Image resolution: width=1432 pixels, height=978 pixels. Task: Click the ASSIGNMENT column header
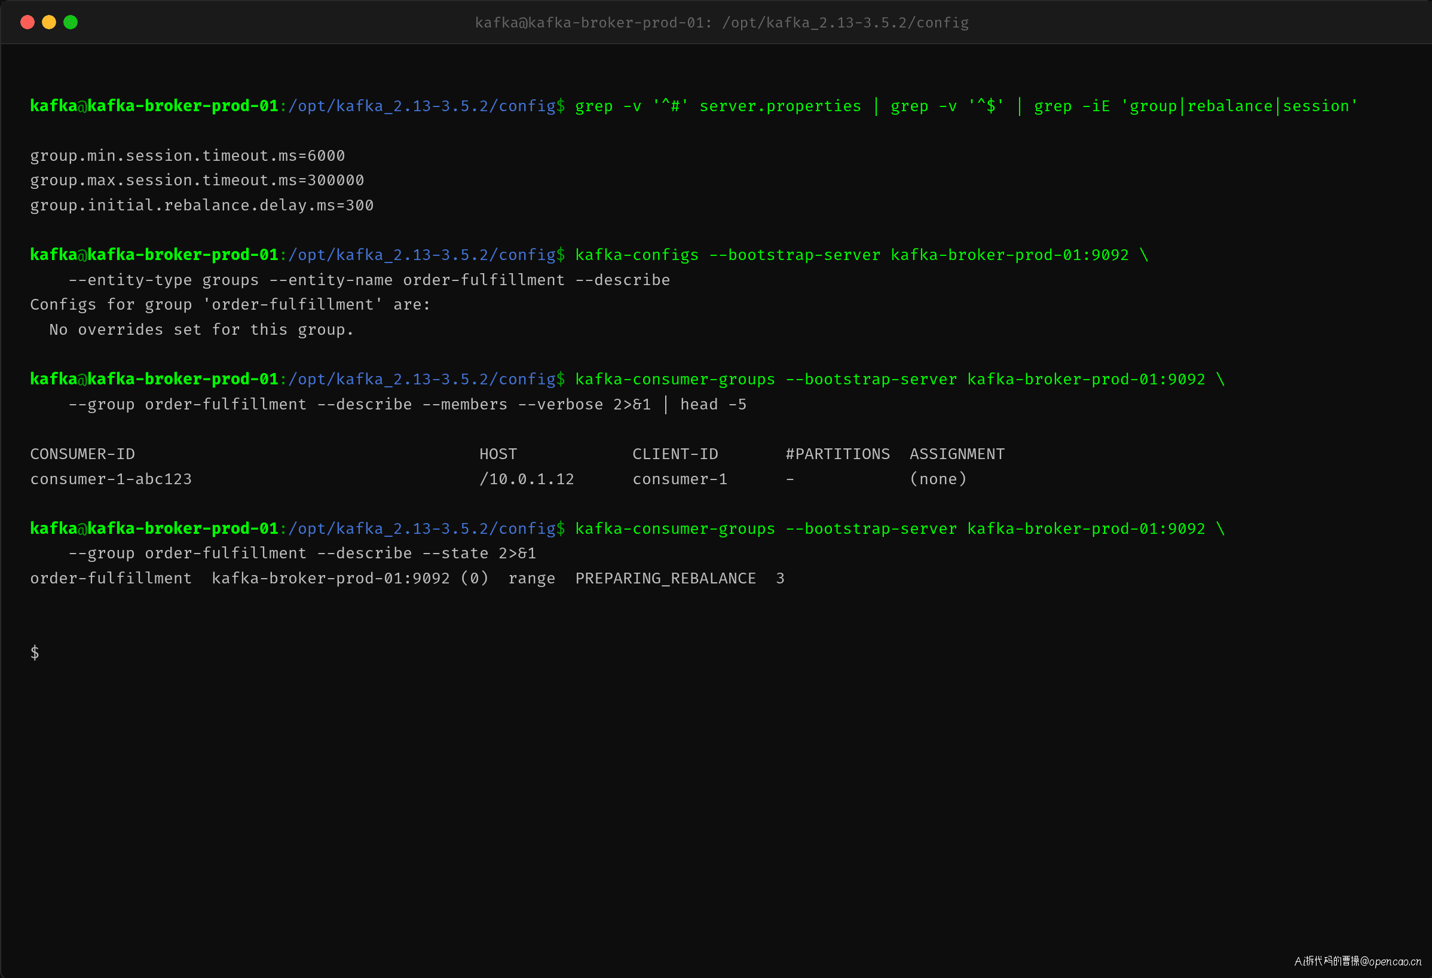(957, 454)
